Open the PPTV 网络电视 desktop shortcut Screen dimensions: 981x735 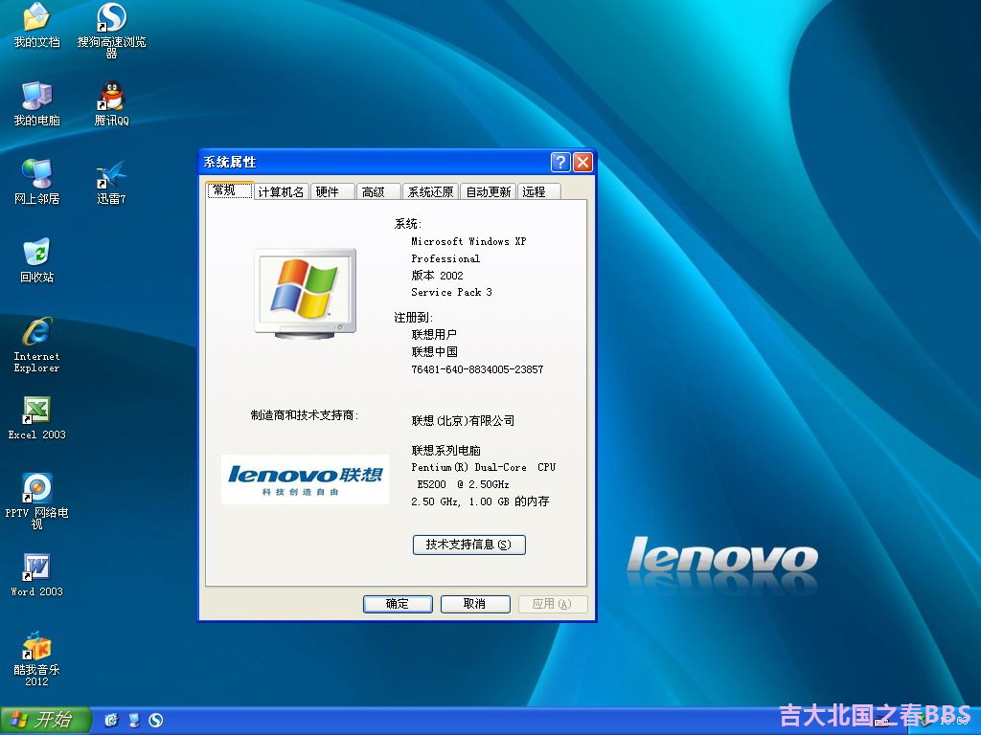click(36, 501)
